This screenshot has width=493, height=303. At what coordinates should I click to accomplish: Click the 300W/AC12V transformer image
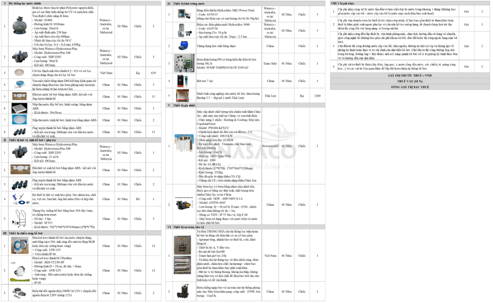click(19, 293)
